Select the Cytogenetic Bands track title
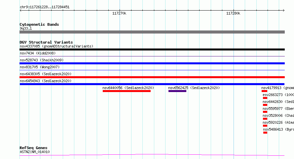The height and width of the screenshot is (159, 294). [x=39, y=24]
